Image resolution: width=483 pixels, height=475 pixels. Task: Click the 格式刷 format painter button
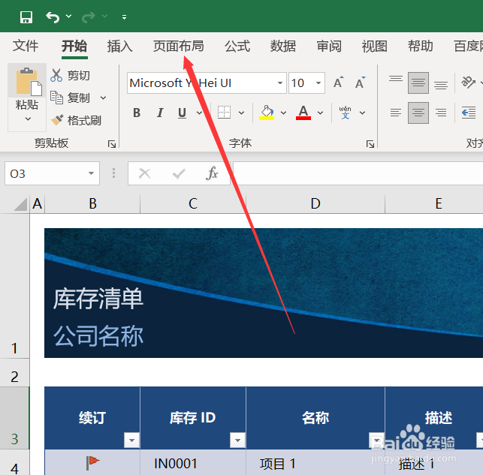coord(76,120)
